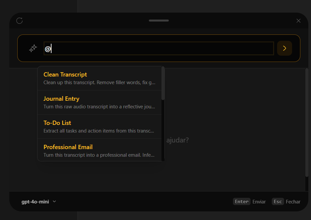Image resolution: width=311 pixels, height=220 pixels.
Task: Click the refresh/reset conversation icon
Action: click(x=19, y=21)
